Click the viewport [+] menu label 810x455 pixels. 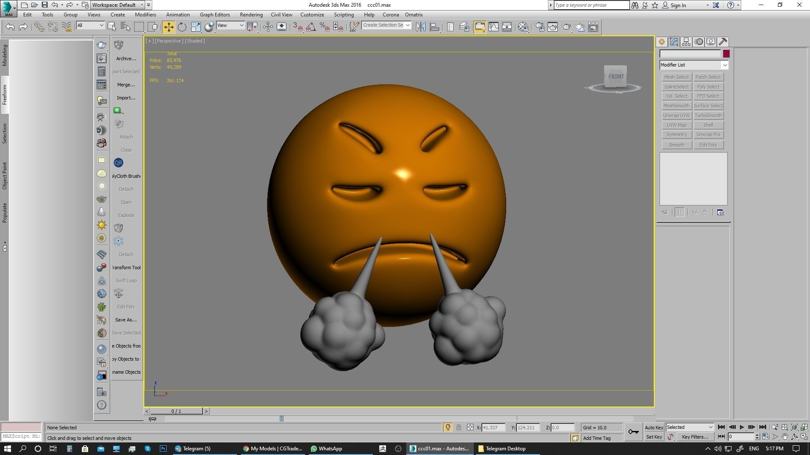149,41
